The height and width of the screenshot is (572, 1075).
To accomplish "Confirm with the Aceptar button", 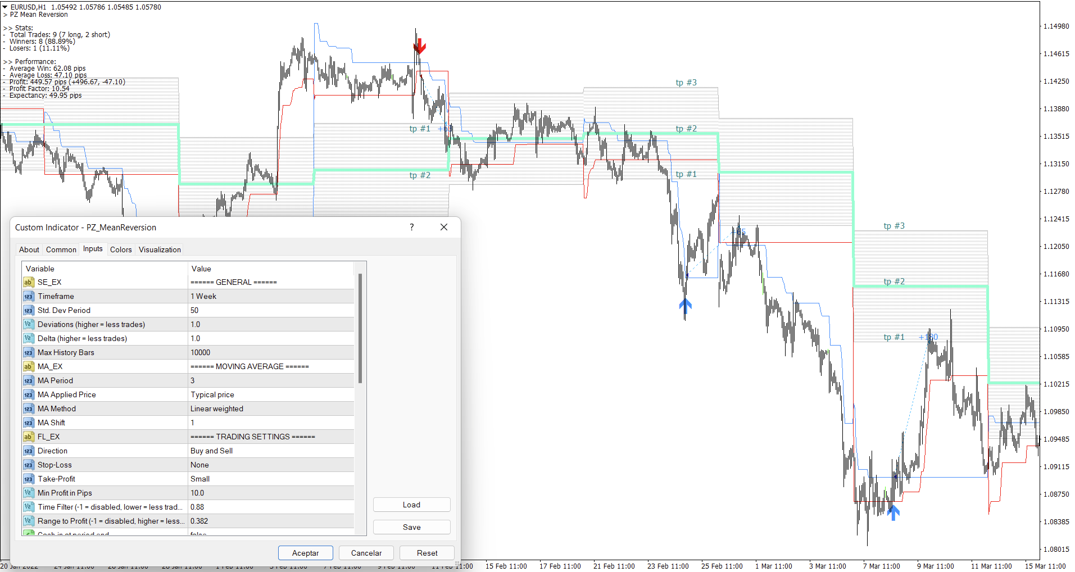I will 305,553.
